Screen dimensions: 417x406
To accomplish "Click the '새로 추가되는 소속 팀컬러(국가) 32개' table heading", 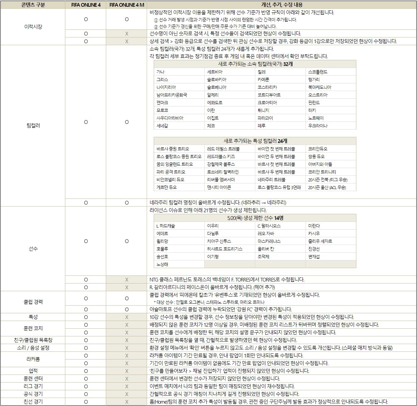I will click(255, 64).
